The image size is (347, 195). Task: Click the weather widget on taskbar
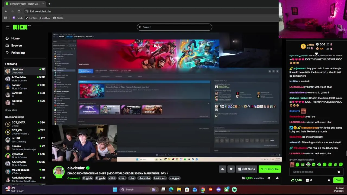click(14, 189)
